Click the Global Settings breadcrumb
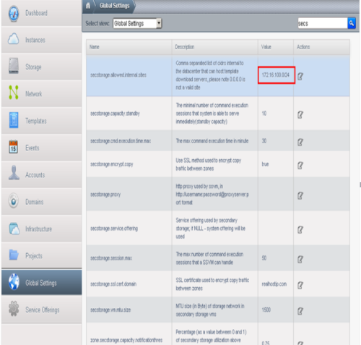This screenshot has height=345, width=361. pyautogui.click(x=115, y=6)
